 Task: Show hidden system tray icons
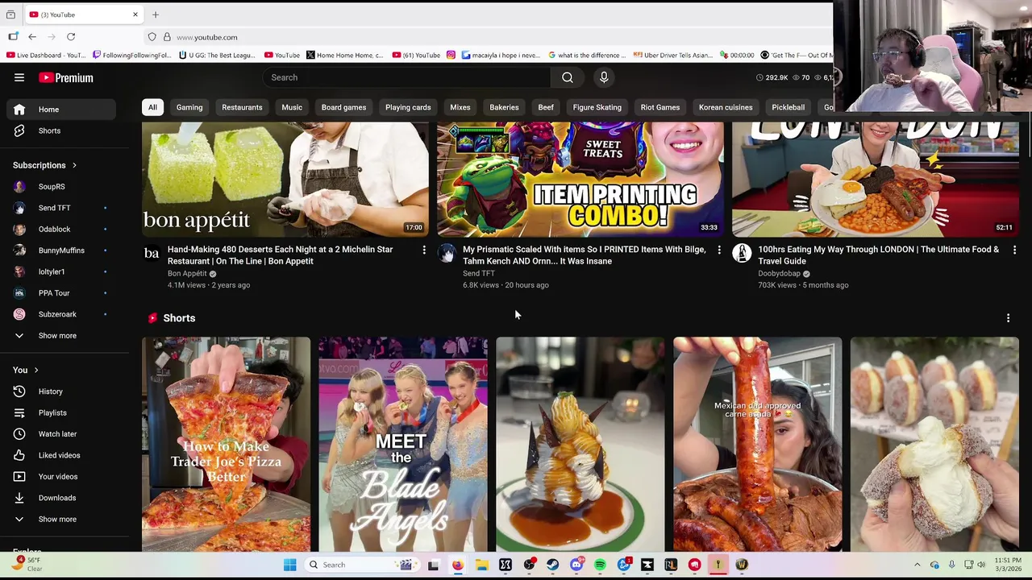click(x=917, y=565)
